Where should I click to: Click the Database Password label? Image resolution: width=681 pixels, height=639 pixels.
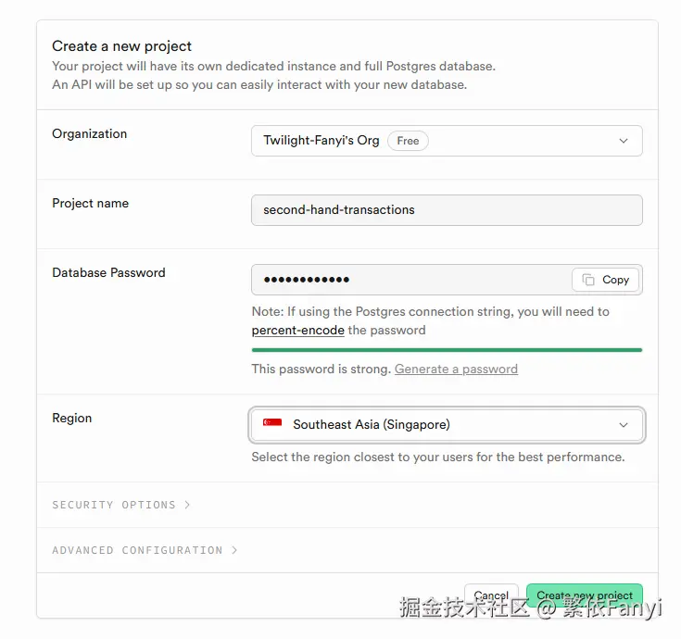pos(108,272)
